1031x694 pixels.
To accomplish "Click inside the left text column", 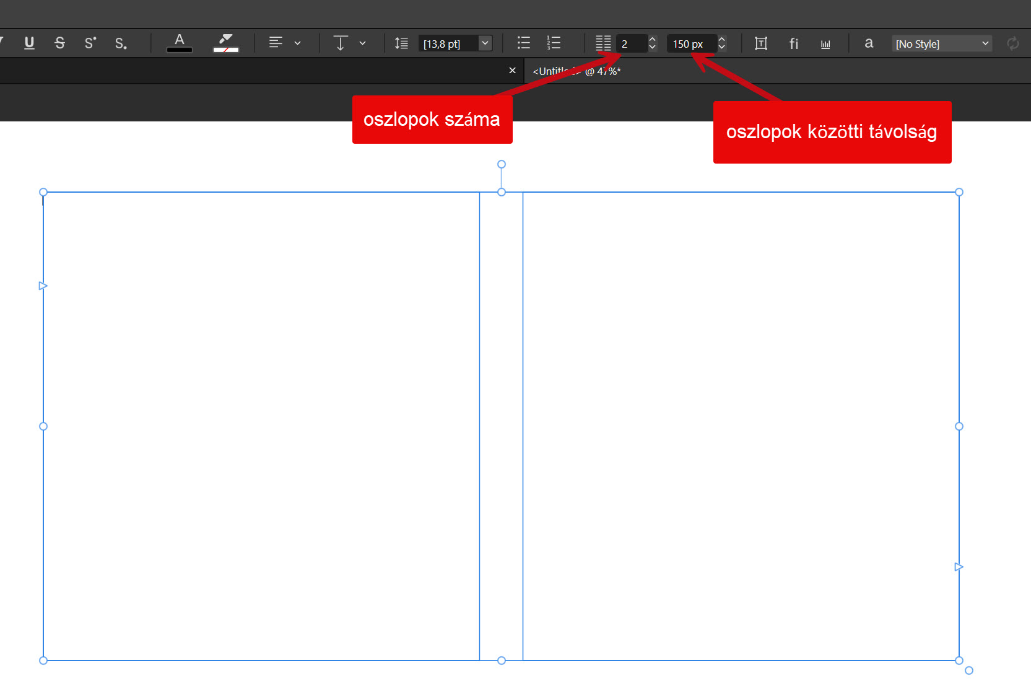I will [261, 426].
